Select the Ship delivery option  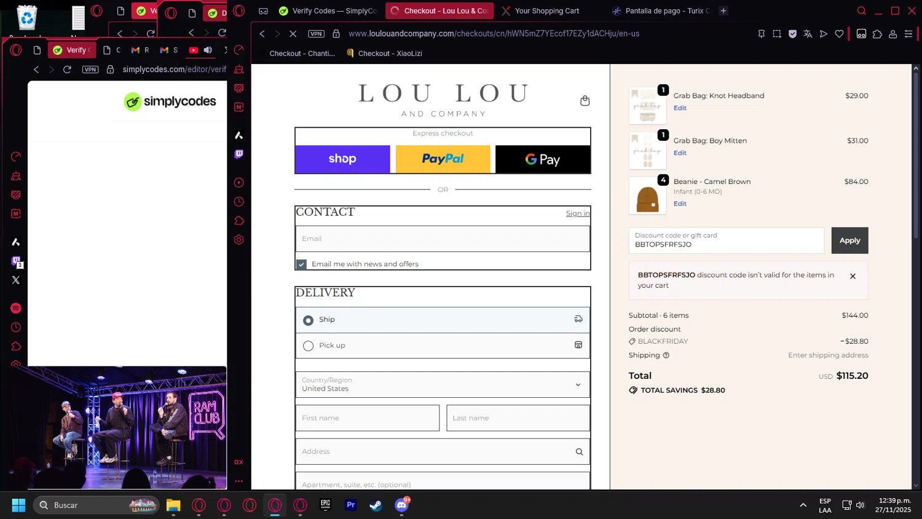pos(443,320)
